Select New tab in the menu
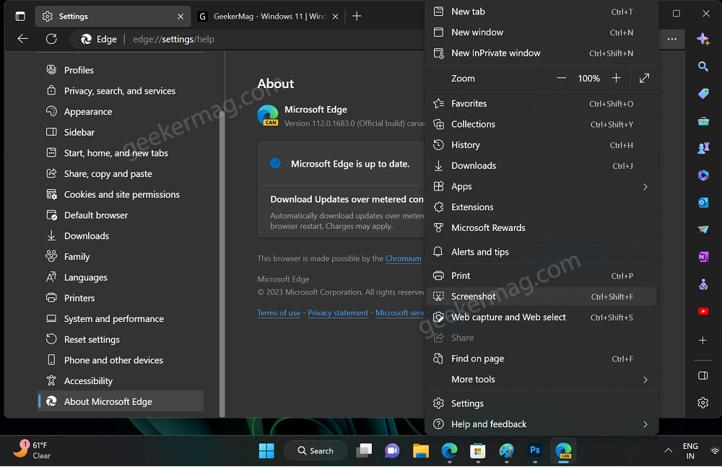 click(x=541, y=12)
